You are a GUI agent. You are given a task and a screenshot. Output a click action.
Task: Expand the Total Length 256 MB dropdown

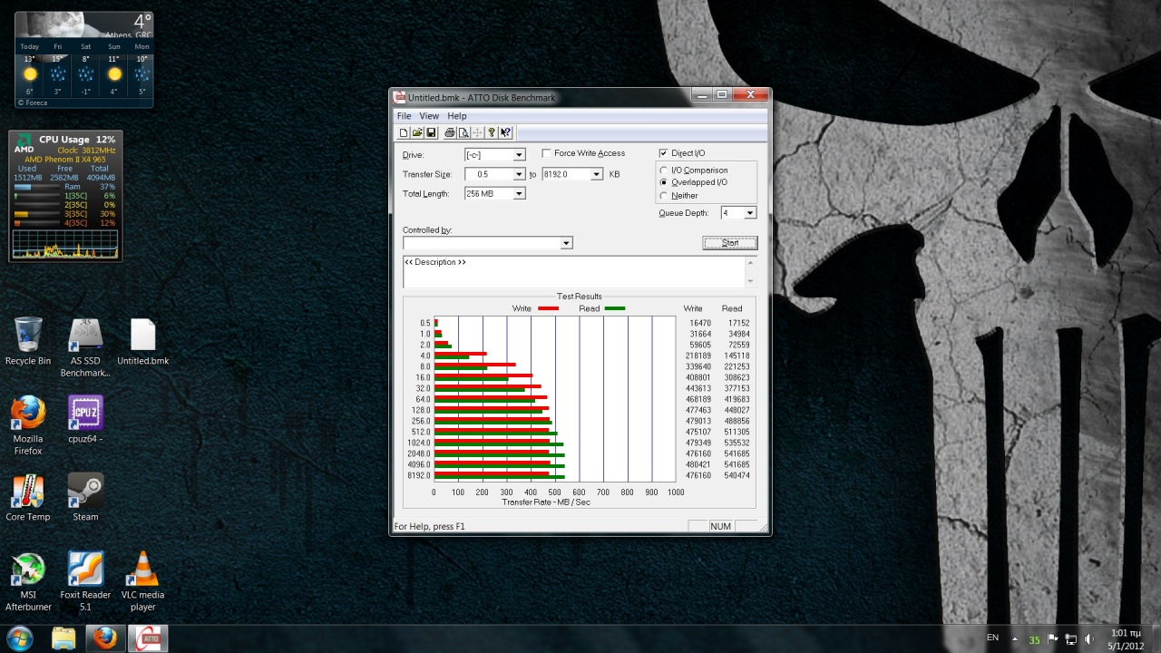coord(519,193)
